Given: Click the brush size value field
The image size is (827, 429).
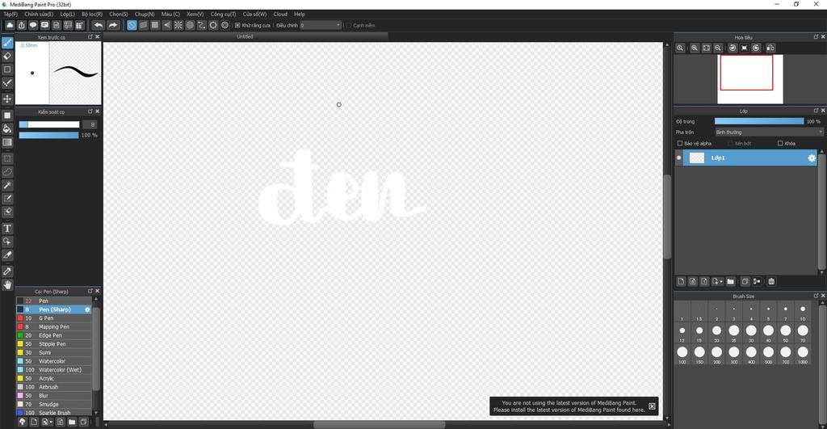Looking at the screenshot, I should click(x=90, y=124).
